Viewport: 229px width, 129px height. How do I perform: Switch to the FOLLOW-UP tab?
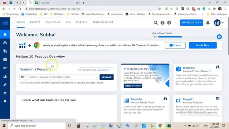53,22
